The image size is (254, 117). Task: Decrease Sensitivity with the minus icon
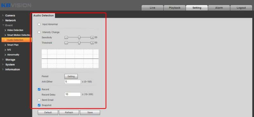click(66, 37)
